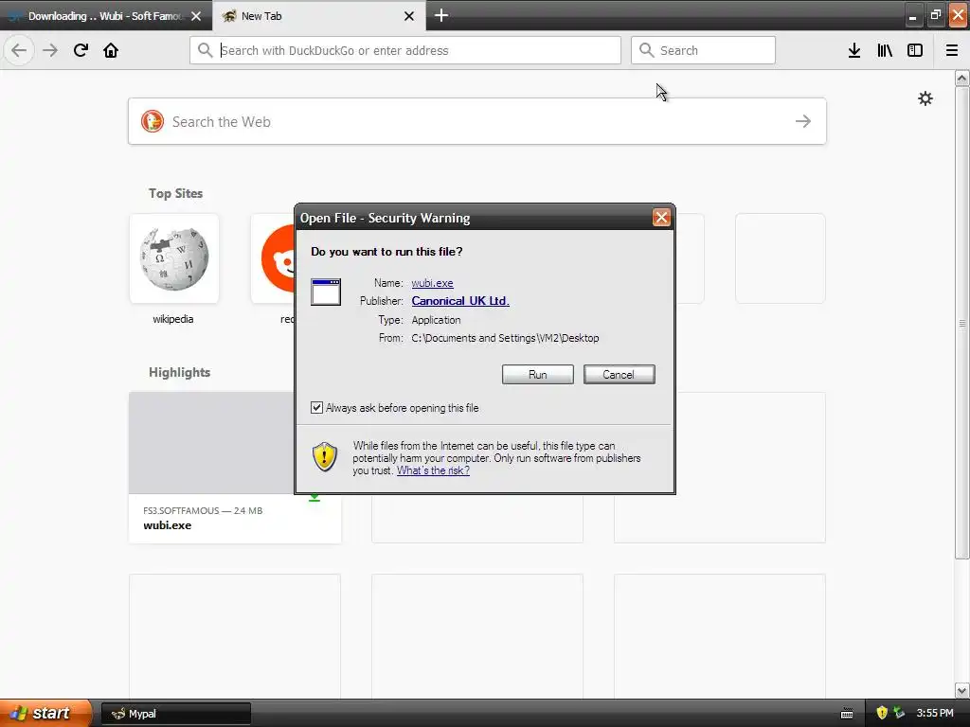Open the Canonical UK Ltd. publisher link

click(x=460, y=301)
